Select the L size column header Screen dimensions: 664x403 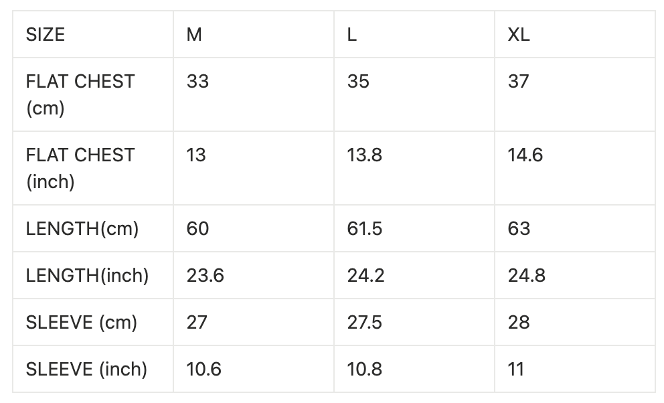pos(352,35)
